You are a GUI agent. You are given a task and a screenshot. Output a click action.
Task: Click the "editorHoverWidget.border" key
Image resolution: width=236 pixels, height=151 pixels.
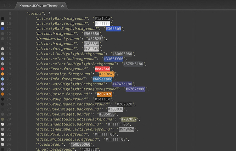point(64,114)
